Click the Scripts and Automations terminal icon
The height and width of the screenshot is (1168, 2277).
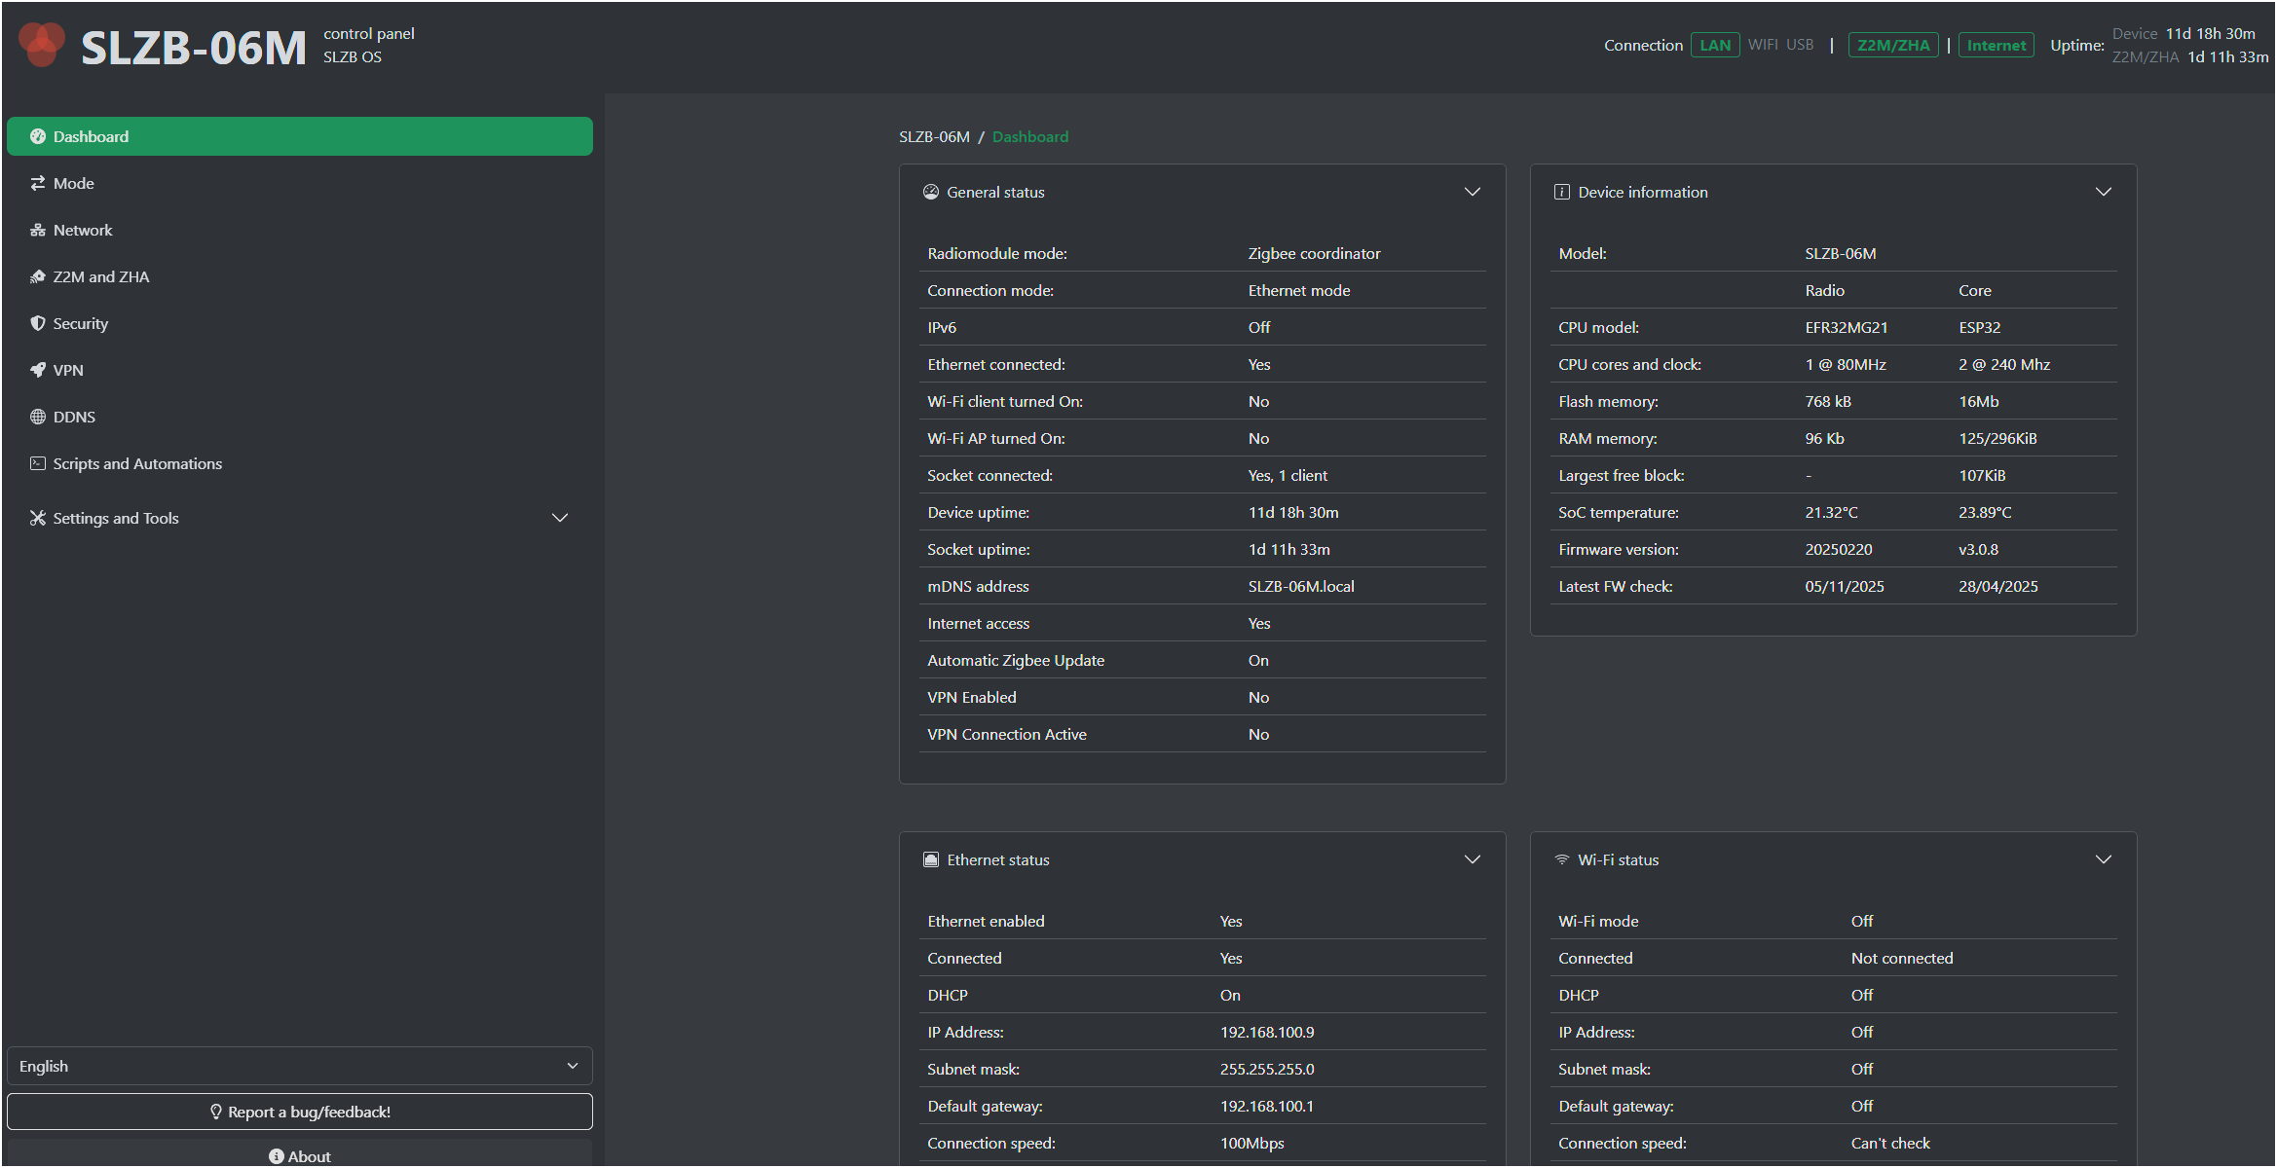[38, 463]
